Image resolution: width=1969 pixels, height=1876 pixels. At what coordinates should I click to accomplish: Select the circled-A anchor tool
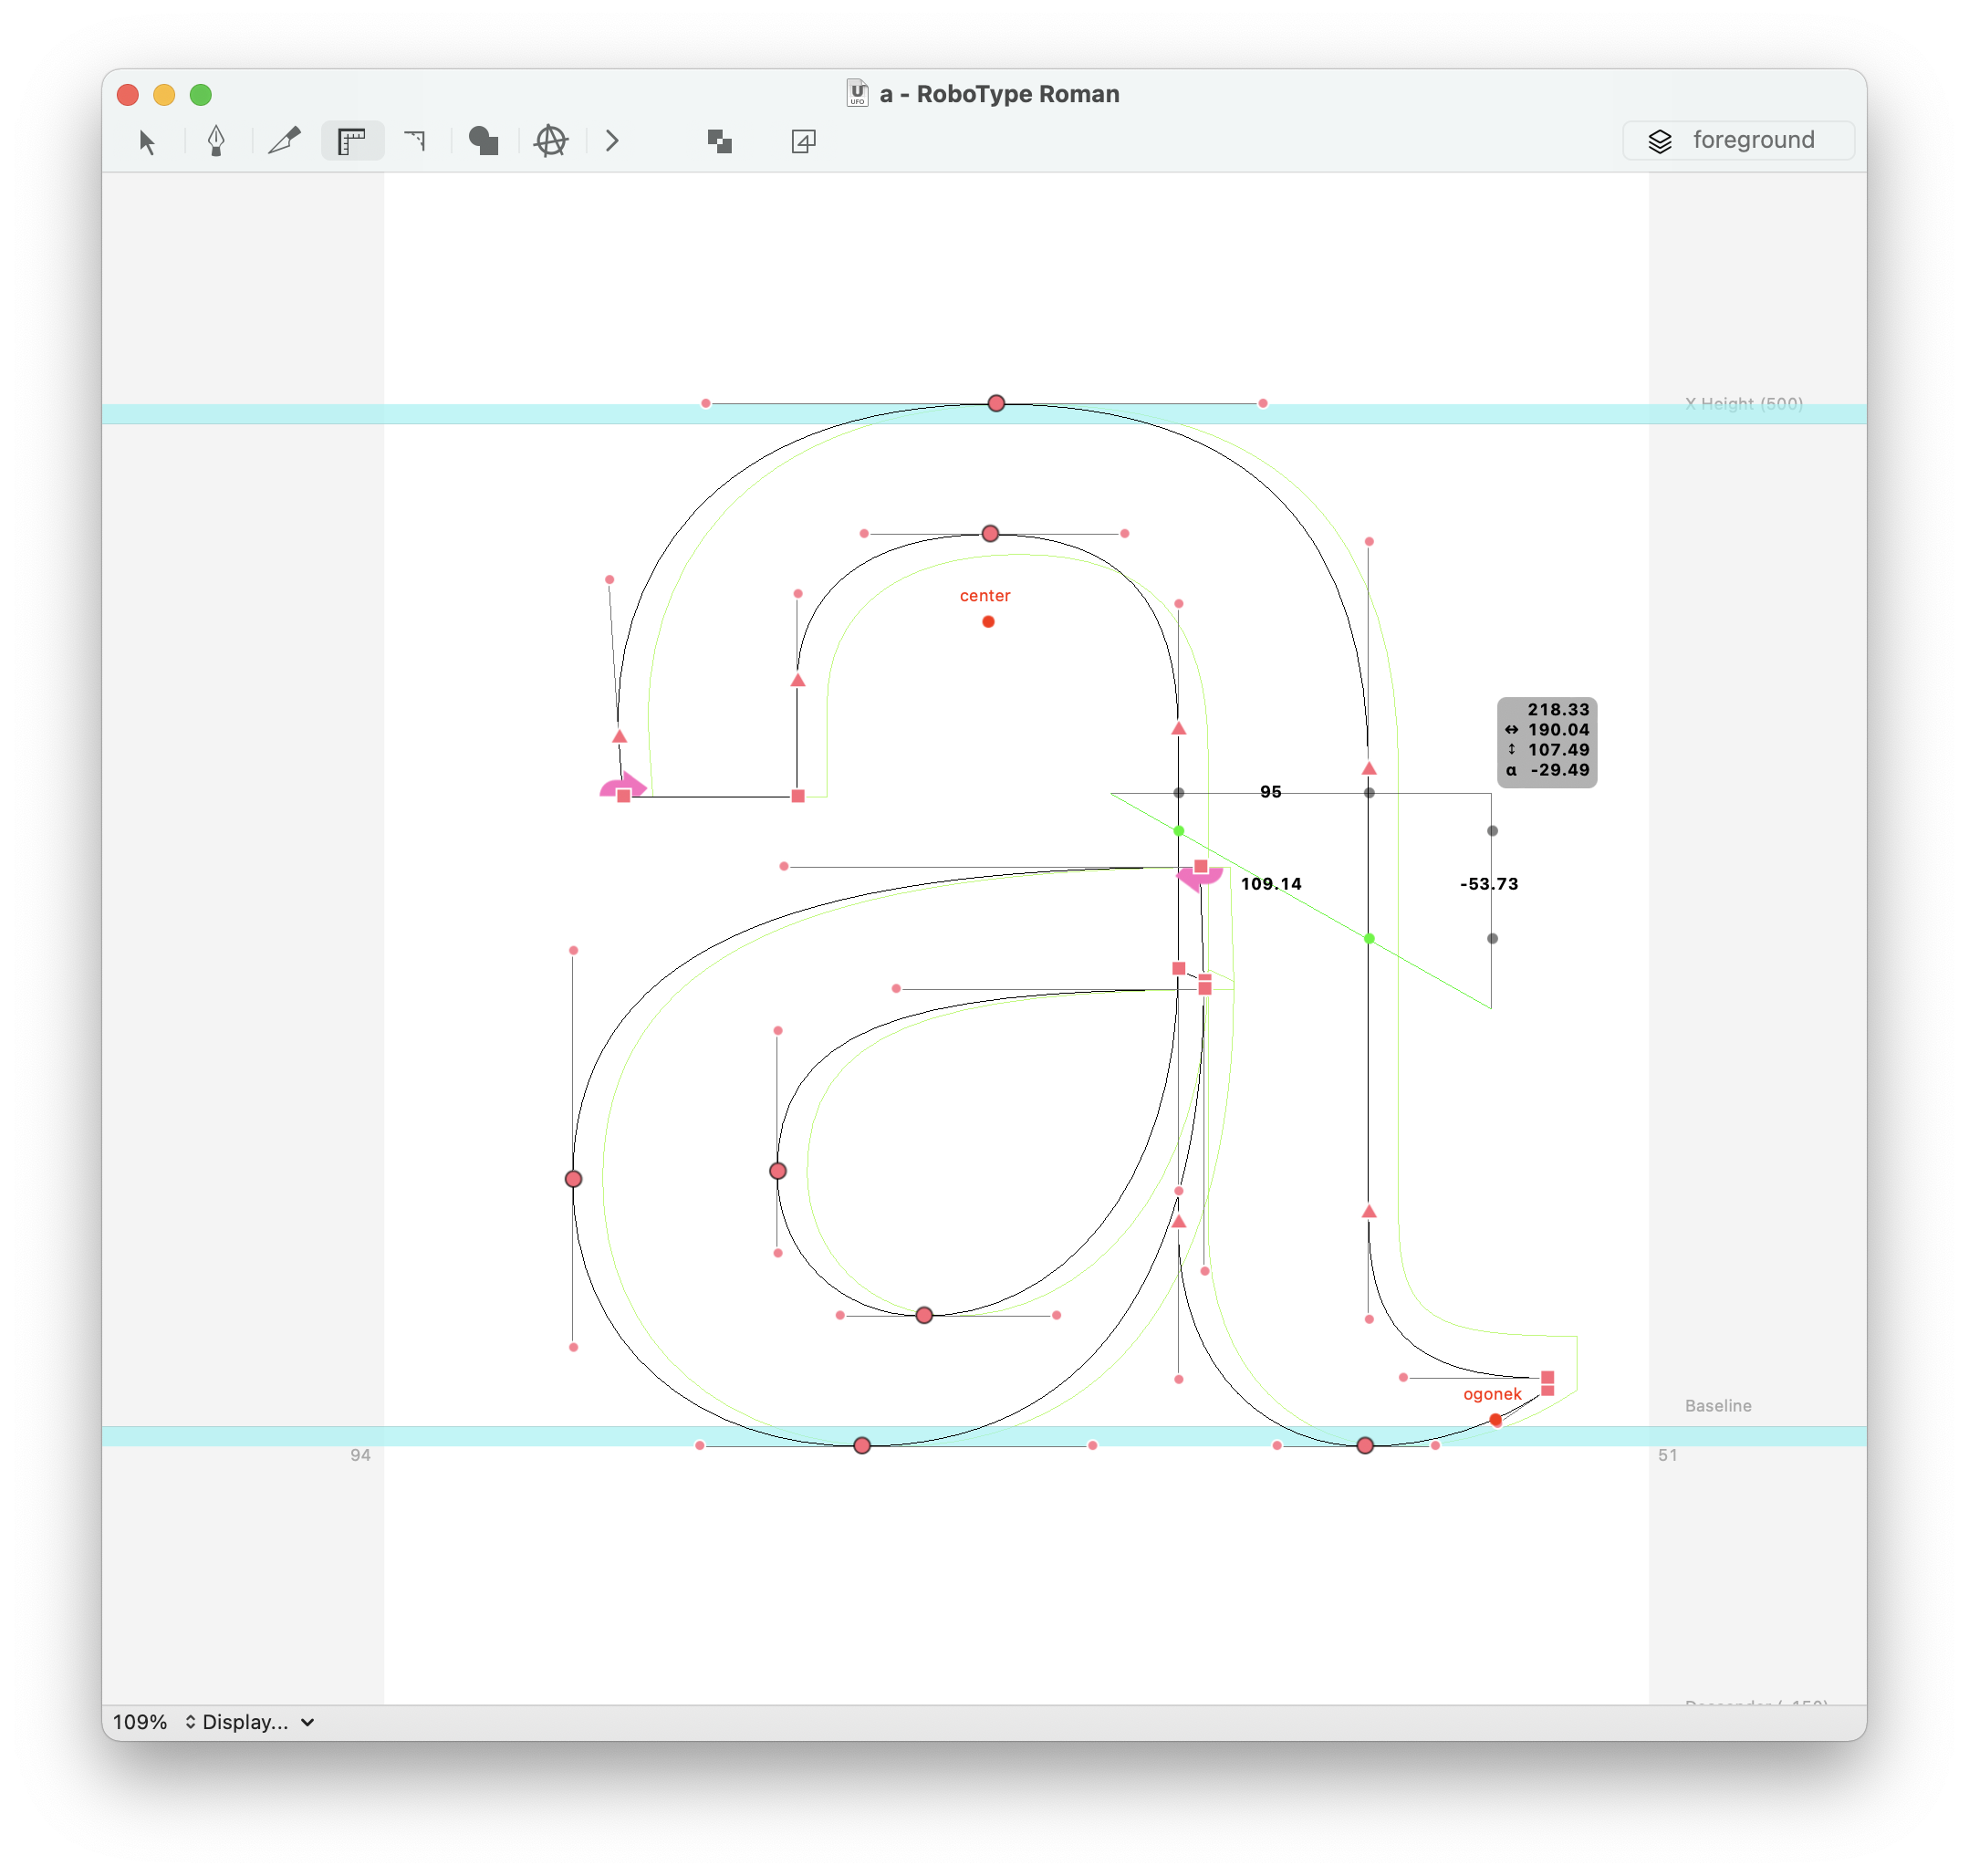551,141
